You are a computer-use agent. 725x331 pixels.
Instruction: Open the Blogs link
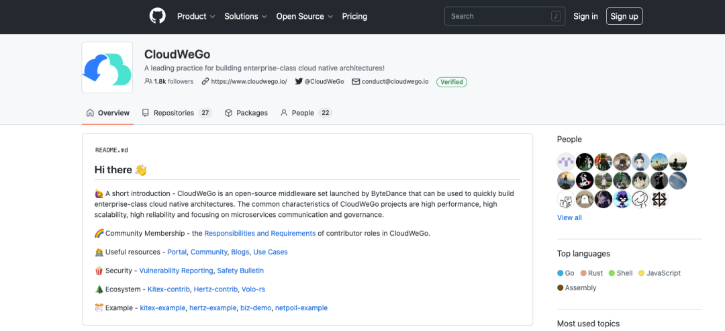[240, 252]
